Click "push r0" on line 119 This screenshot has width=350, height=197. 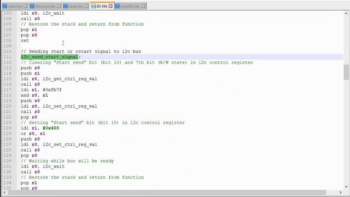click(30, 101)
